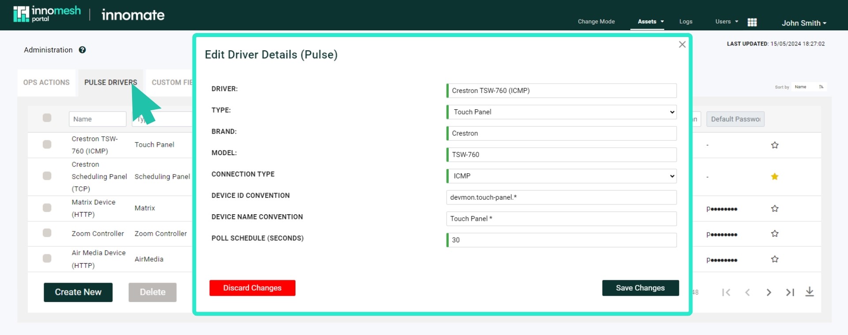Click the AirMedia type cell
Viewport: 848px width, 335px height.
pos(149,259)
